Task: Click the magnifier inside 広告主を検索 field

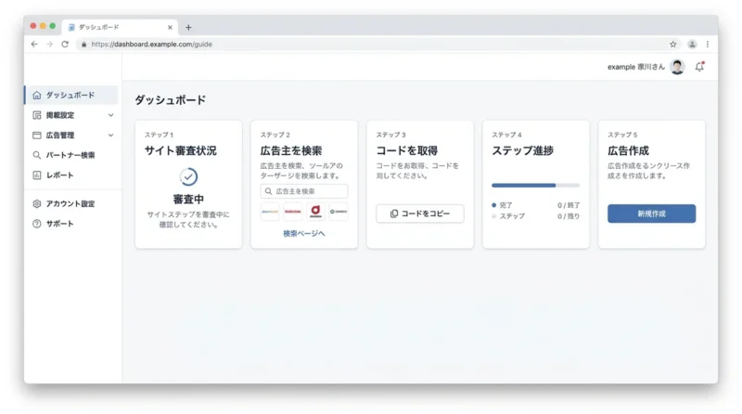Action: click(x=268, y=191)
